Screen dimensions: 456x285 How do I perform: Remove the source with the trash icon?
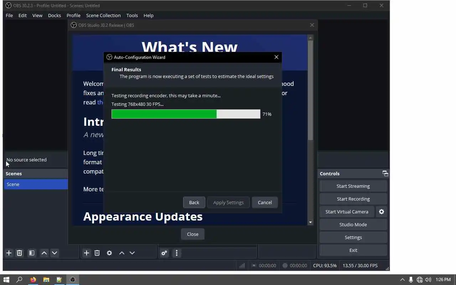[97, 253]
